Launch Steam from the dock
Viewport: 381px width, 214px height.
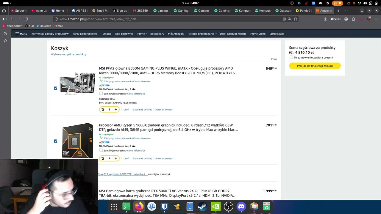203,207
